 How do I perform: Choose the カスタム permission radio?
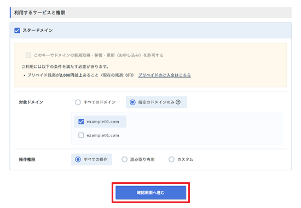171,159
